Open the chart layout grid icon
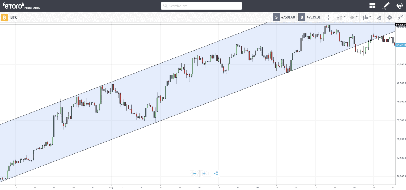The width and height of the screenshot is (406, 190). pyautogui.click(x=372, y=6)
